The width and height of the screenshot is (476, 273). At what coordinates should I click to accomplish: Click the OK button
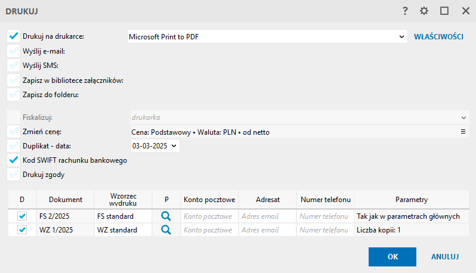tap(392, 257)
